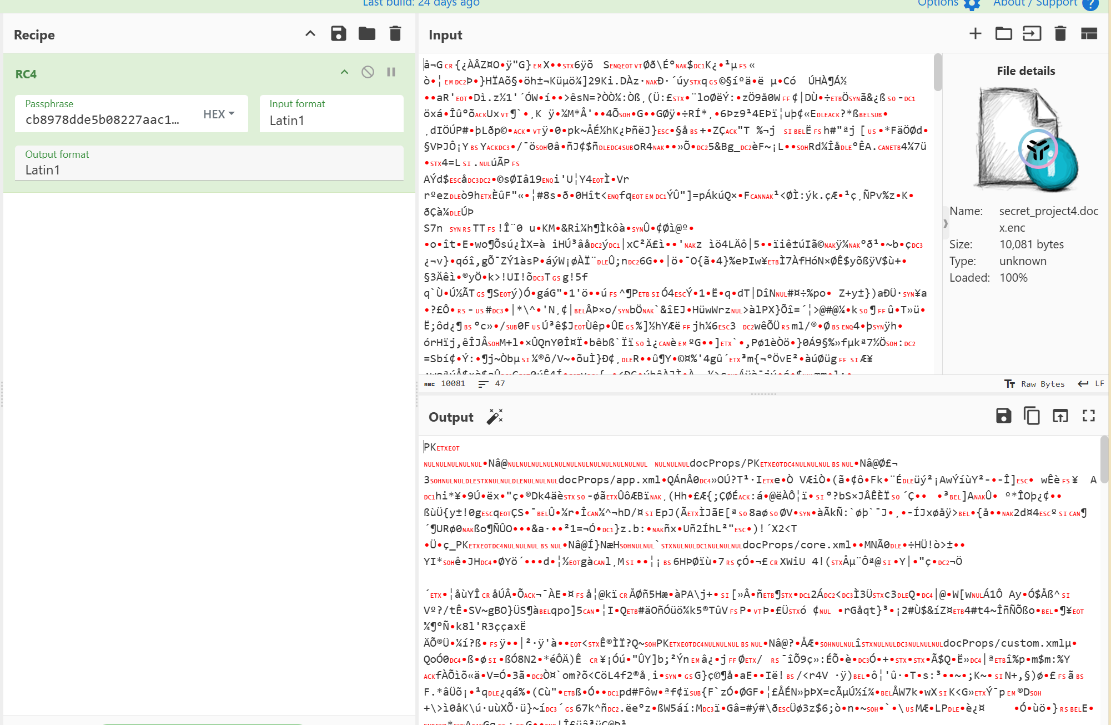Open the HEX passphrase format dropdown

click(219, 114)
